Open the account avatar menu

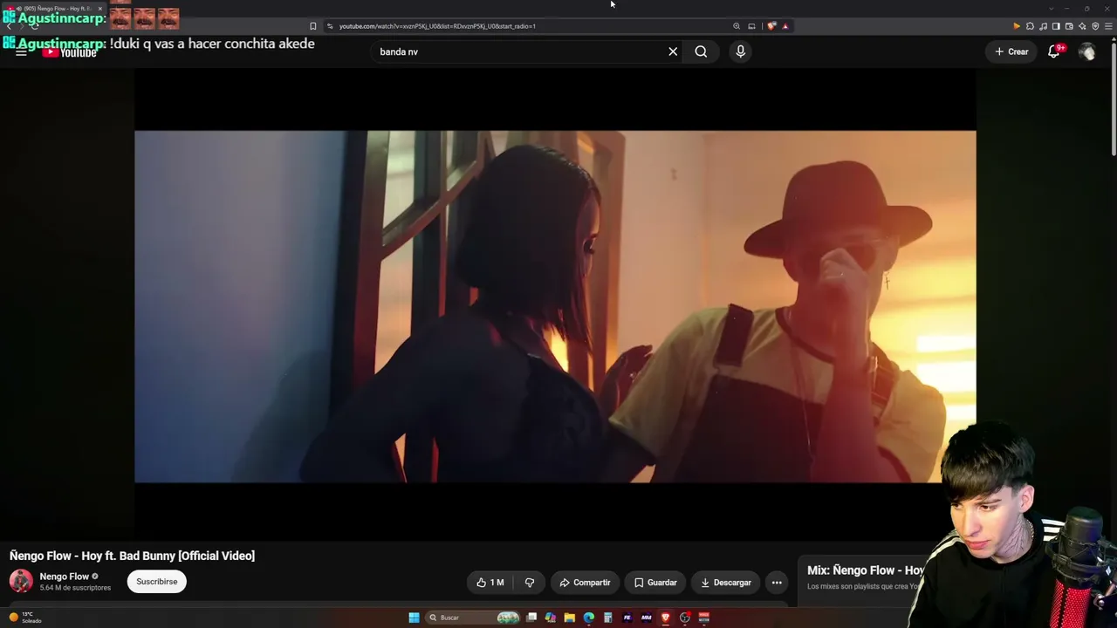[x=1086, y=51]
